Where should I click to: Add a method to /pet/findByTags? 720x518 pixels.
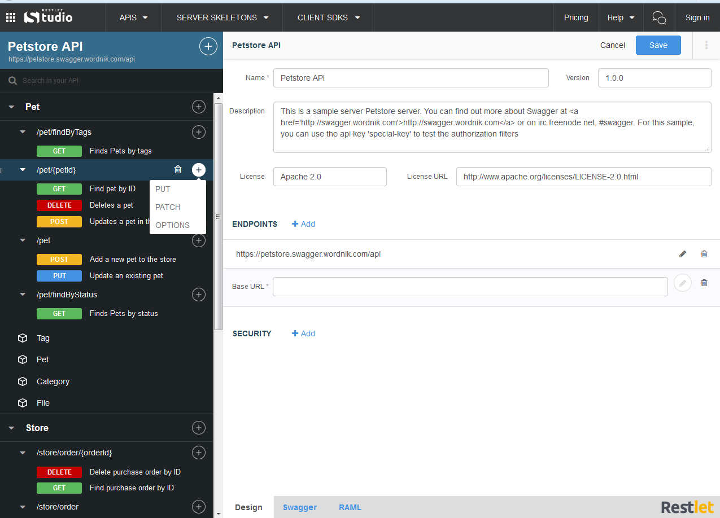coord(199,132)
